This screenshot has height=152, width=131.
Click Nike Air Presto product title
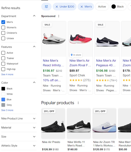[51, 142]
